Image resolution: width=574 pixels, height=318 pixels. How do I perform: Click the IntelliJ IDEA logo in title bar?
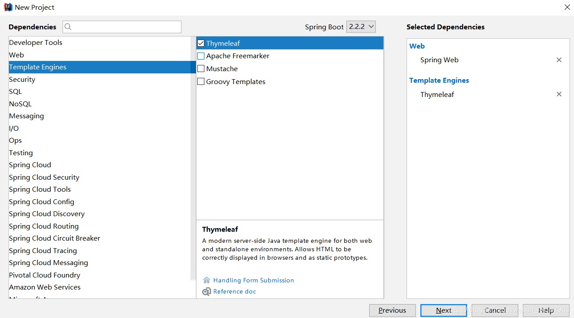8,7
